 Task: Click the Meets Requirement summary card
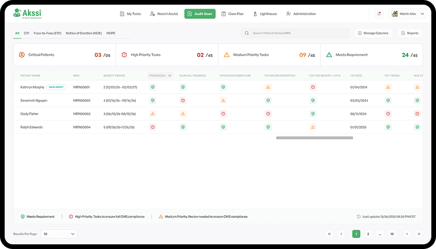click(x=372, y=55)
